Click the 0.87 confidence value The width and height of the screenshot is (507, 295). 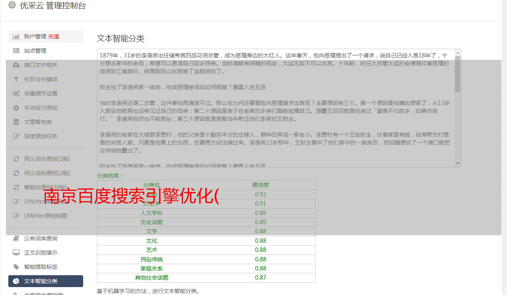pos(261,278)
